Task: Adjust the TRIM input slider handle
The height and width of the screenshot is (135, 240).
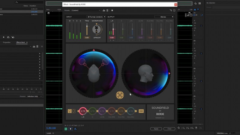Action: 87,26
